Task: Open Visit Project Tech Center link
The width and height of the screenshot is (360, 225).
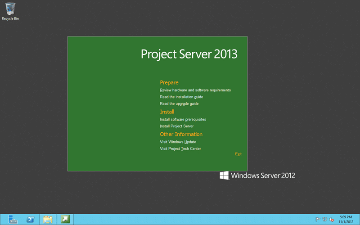Action: pos(180,148)
